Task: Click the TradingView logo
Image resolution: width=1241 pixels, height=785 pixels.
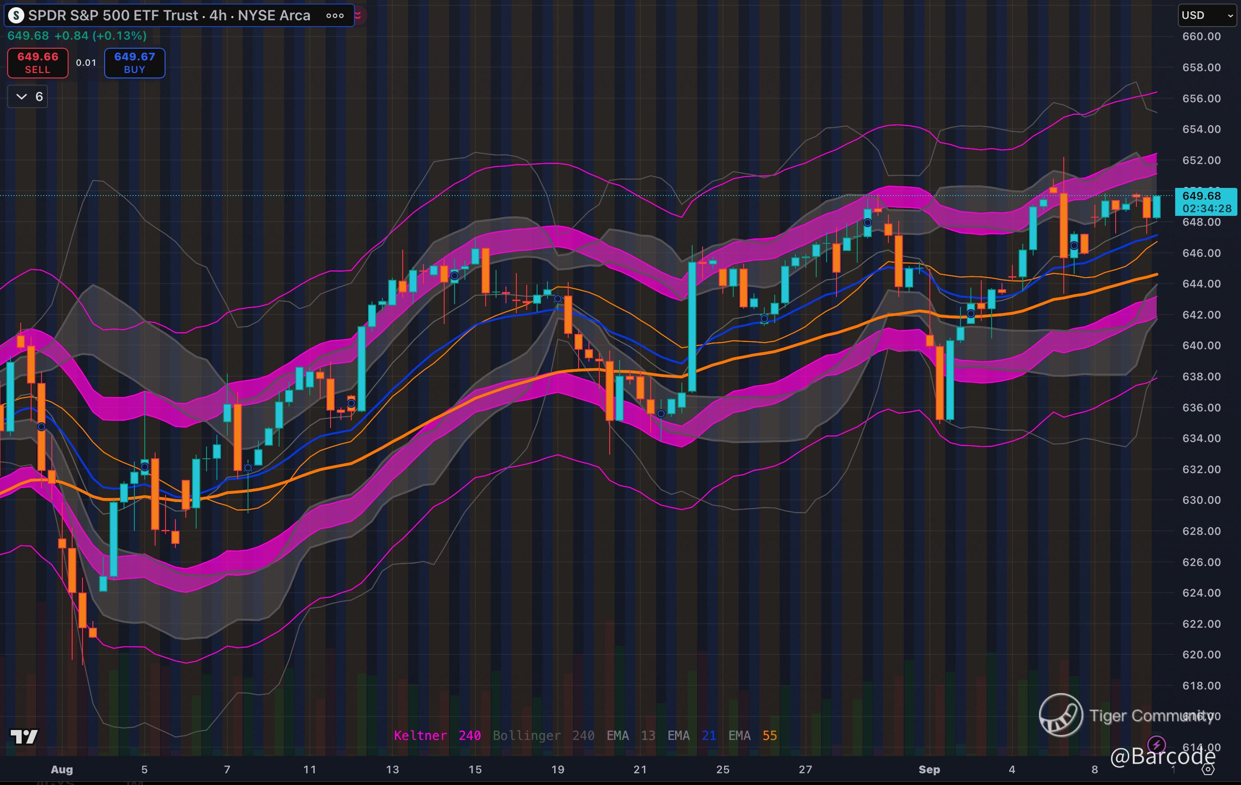Action: (x=24, y=737)
